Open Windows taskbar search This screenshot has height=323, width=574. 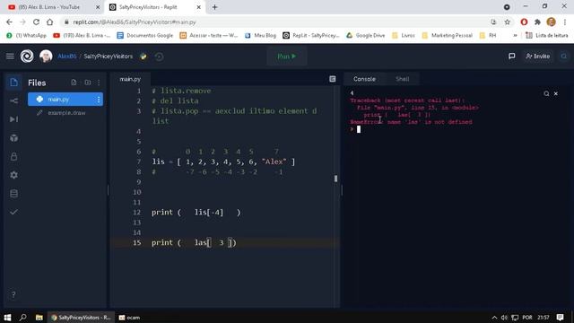(x=22, y=317)
